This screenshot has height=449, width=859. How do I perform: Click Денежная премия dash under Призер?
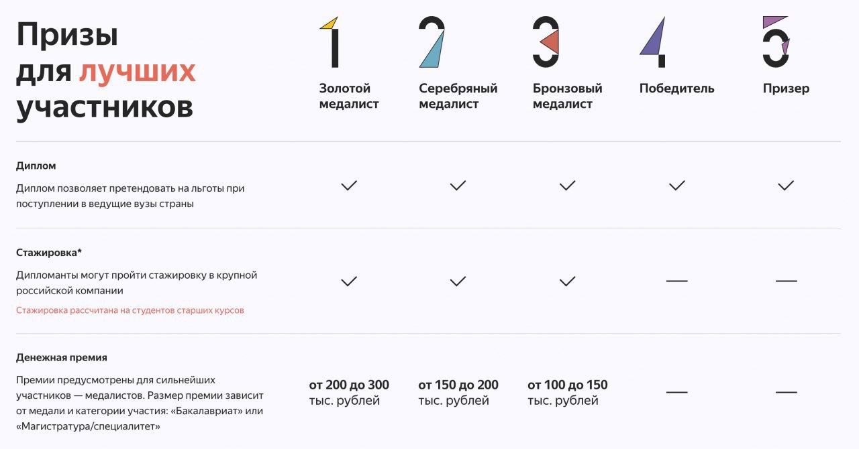[786, 392]
